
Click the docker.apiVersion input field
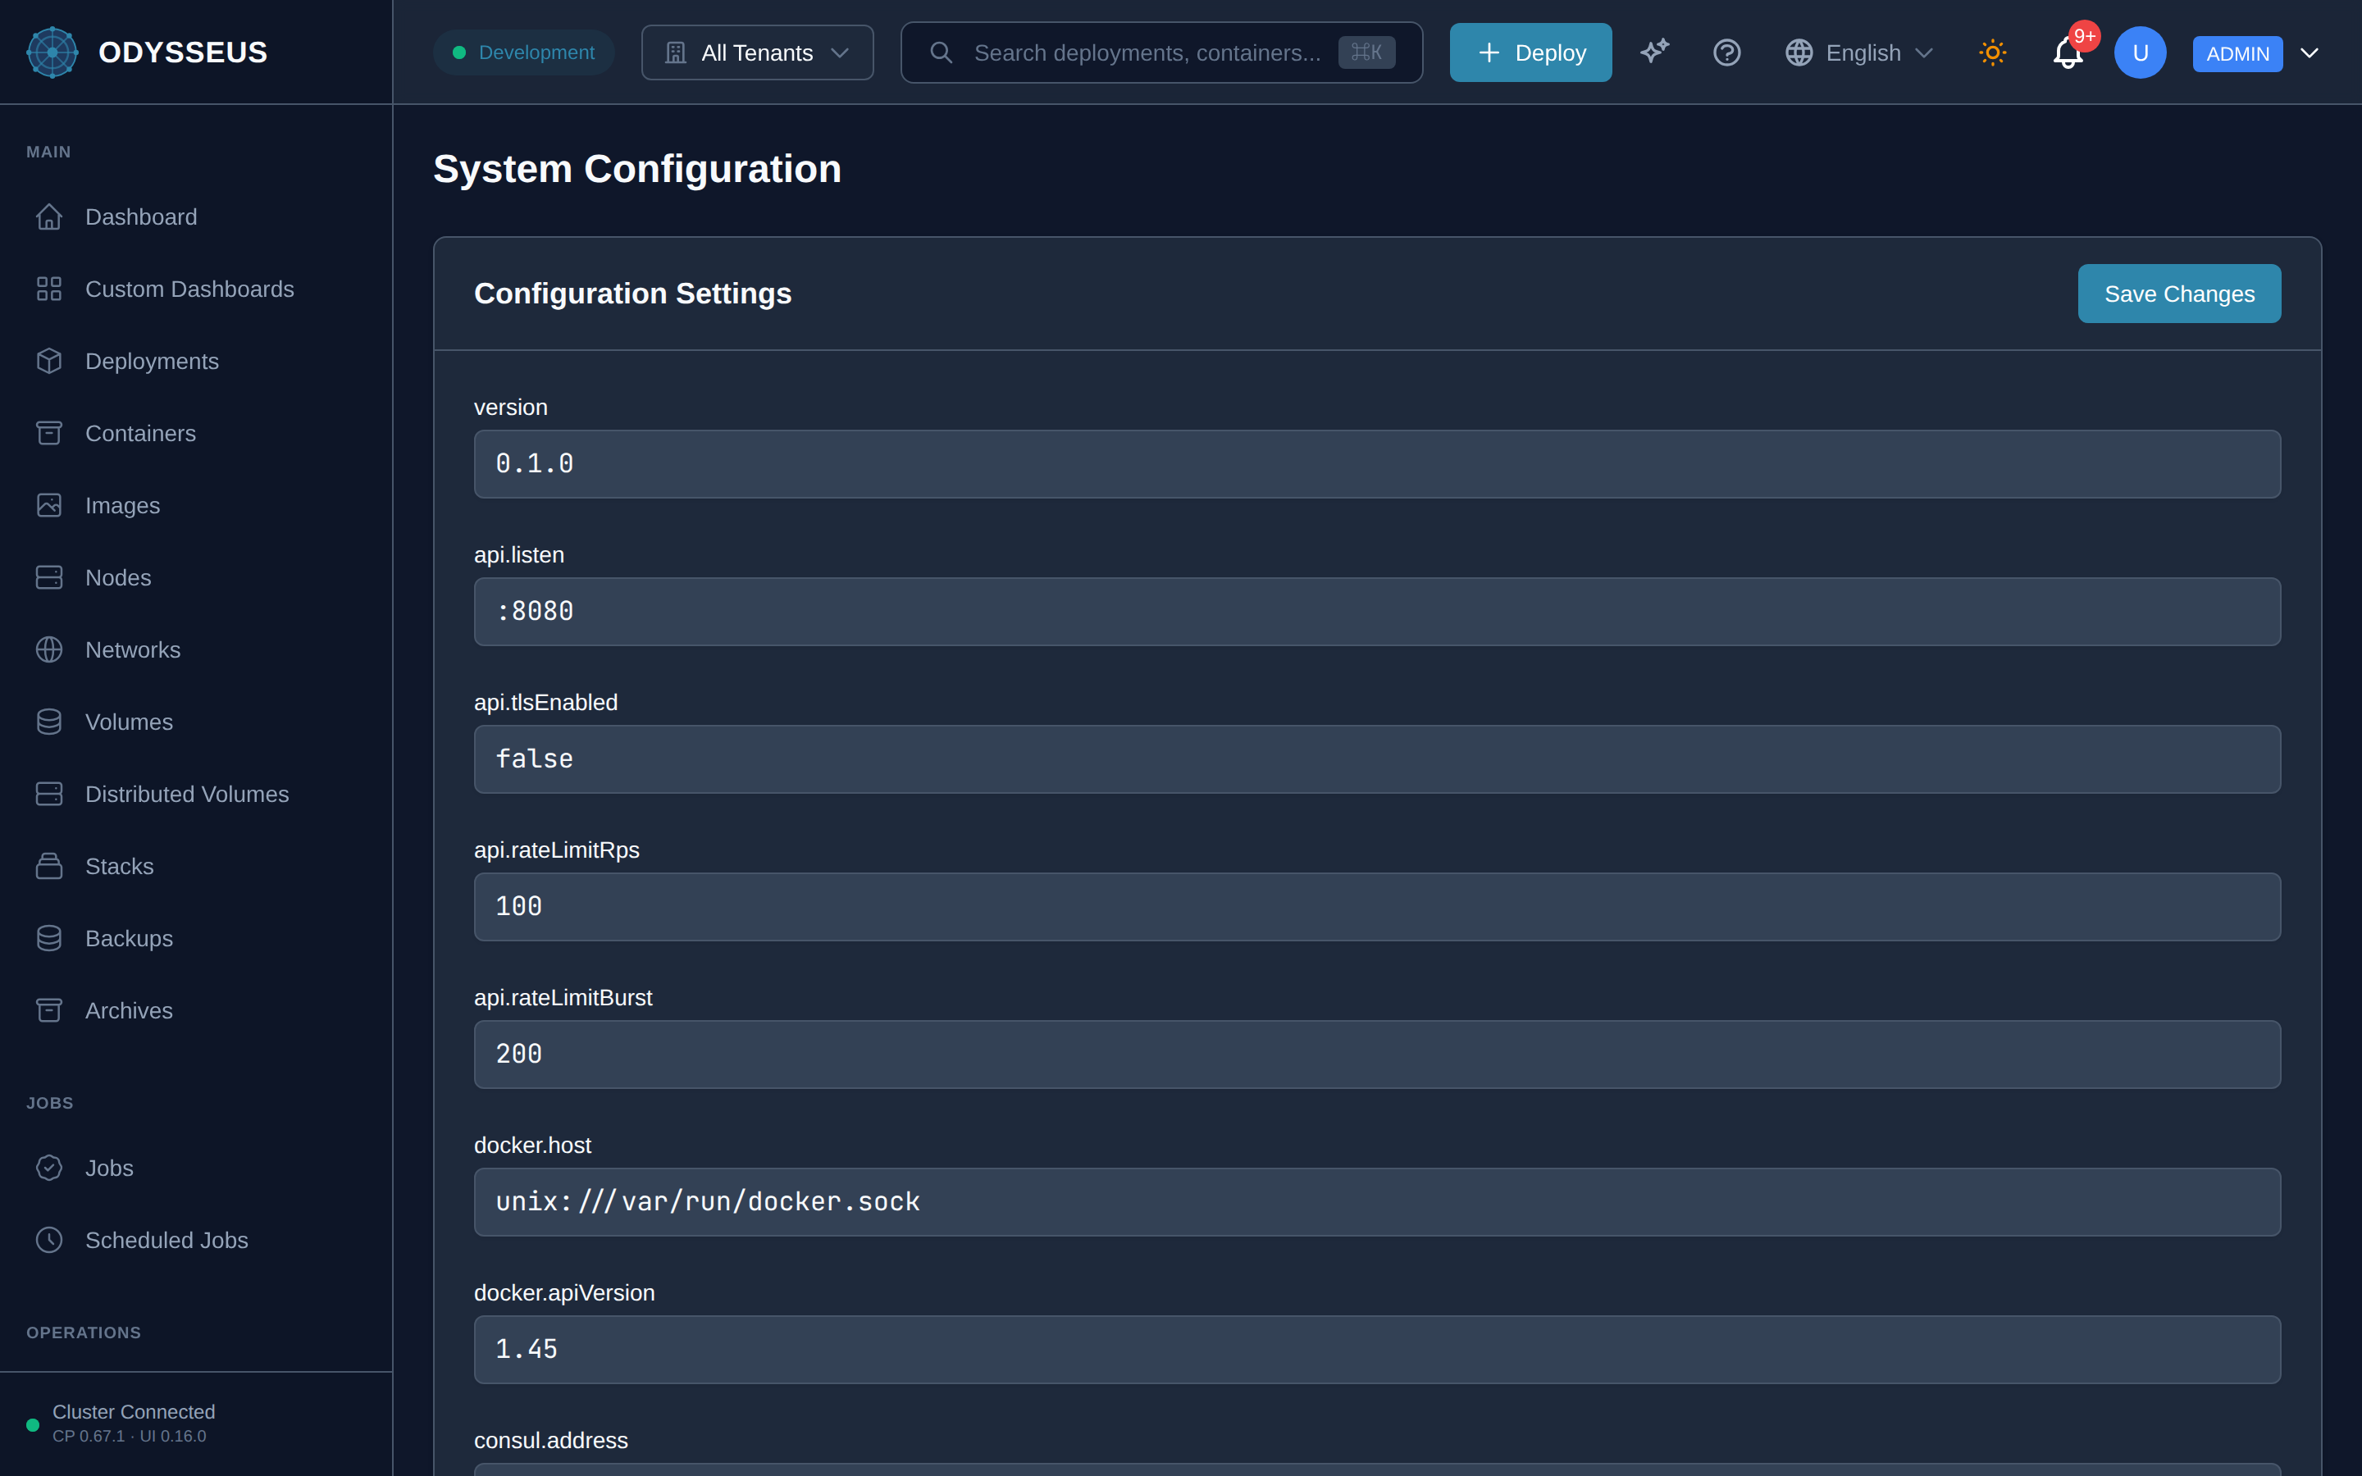pyautogui.click(x=1377, y=1349)
